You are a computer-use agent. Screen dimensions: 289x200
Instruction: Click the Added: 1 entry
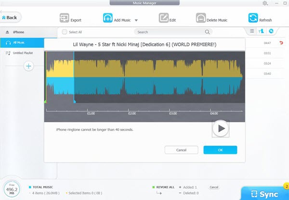(188, 187)
